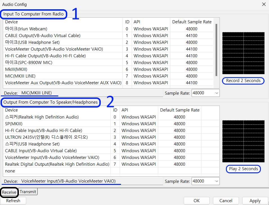Close the Audio Config dialog window
This screenshot has width=269, height=205.
pos(264,4)
